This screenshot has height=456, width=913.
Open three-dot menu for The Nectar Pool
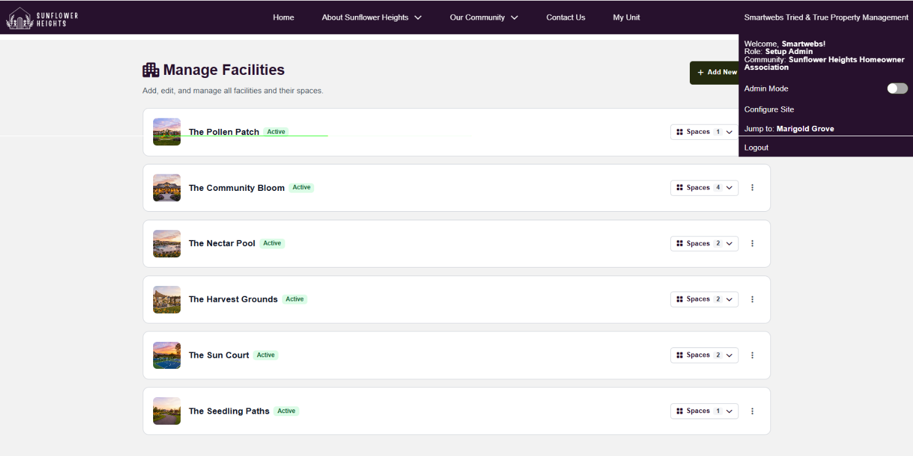(752, 244)
